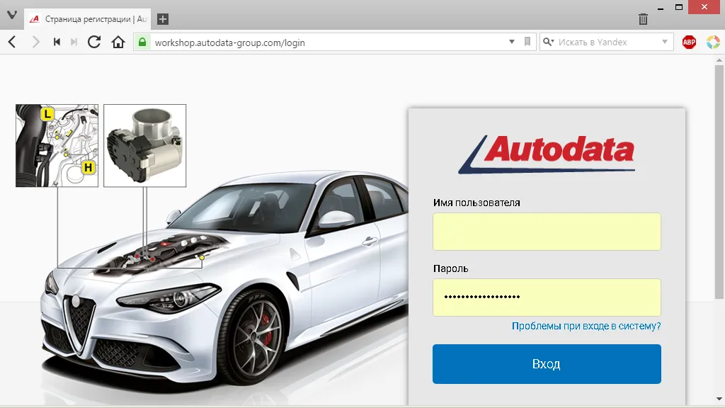Open the colorful circle extension icon
The image size is (725, 408).
coord(713,42)
